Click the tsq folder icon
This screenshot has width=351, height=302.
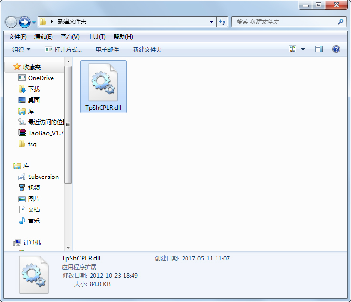[21, 144]
